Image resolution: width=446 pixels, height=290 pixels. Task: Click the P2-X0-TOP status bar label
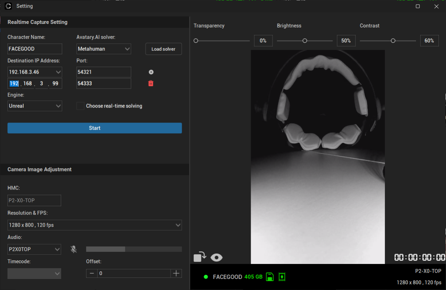[428, 271]
